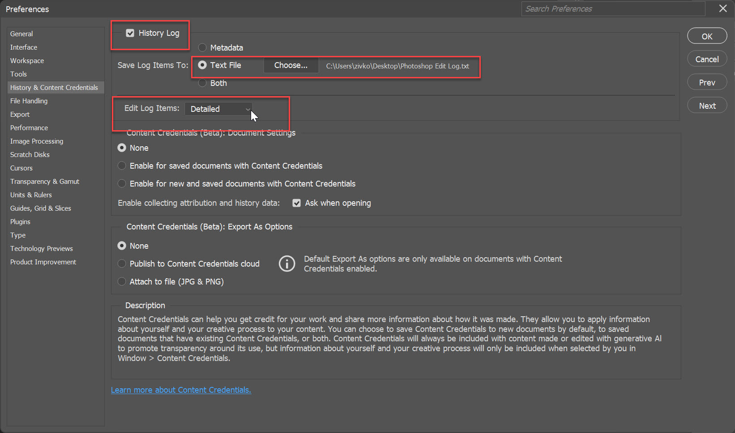Switch to the Scratch Disks preferences page

(30, 154)
